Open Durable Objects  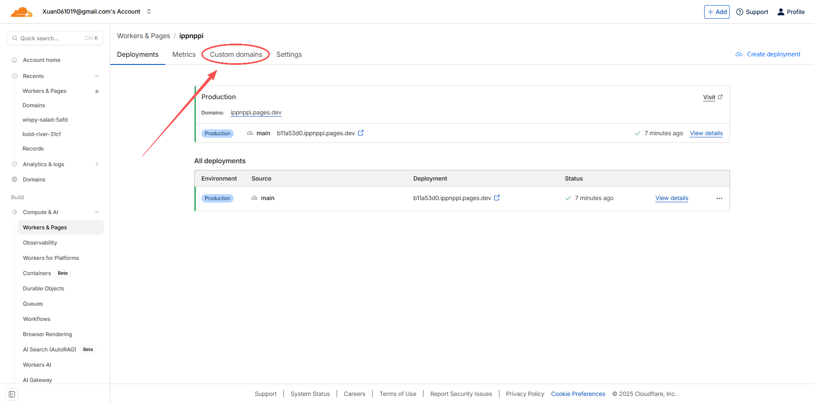pos(44,288)
